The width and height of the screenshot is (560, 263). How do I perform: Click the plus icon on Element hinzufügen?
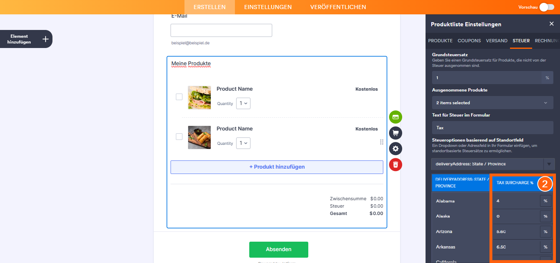point(46,39)
